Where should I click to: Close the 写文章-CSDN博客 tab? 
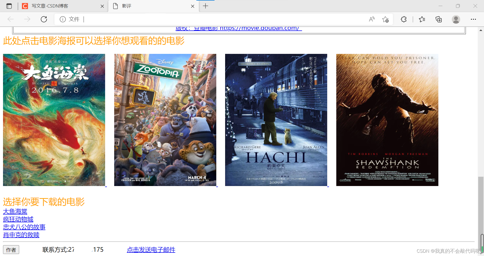click(102, 6)
